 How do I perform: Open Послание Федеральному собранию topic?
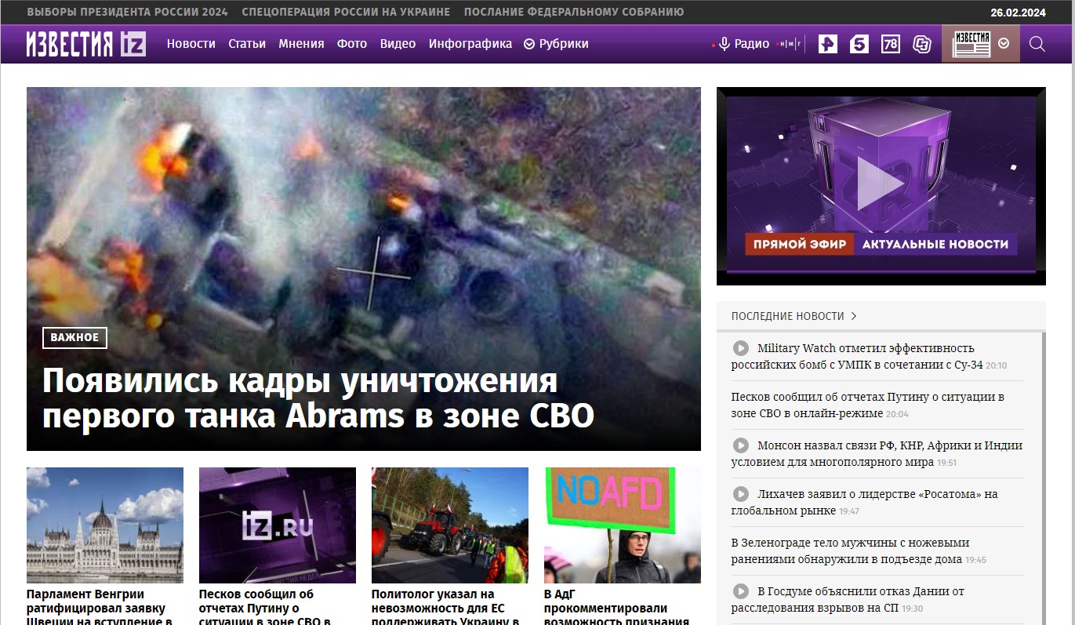coord(574,12)
